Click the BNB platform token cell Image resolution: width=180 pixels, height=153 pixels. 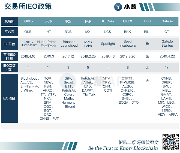[68, 32]
